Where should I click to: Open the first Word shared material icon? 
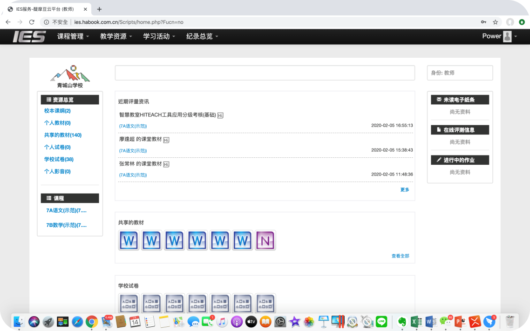coord(129,240)
